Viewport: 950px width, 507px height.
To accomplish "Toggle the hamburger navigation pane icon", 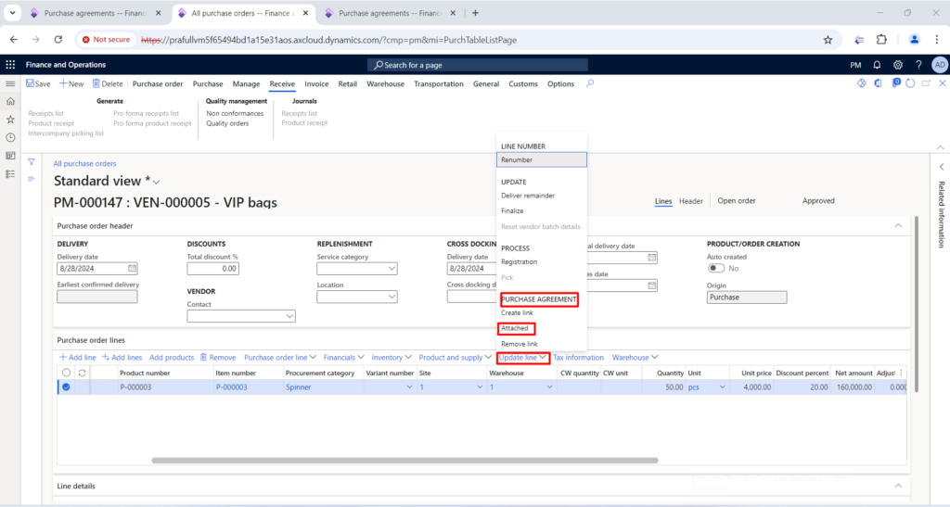I will click(x=10, y=84).
